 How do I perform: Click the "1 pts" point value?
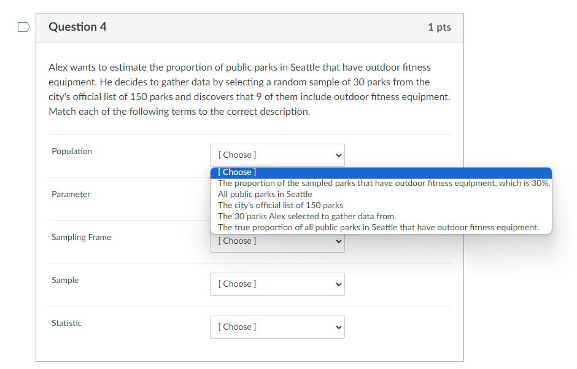click(x=439, y=27)
